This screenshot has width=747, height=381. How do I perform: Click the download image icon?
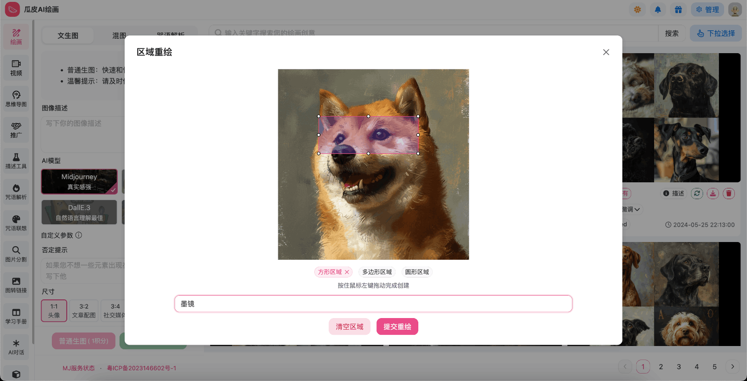(713, 194)
